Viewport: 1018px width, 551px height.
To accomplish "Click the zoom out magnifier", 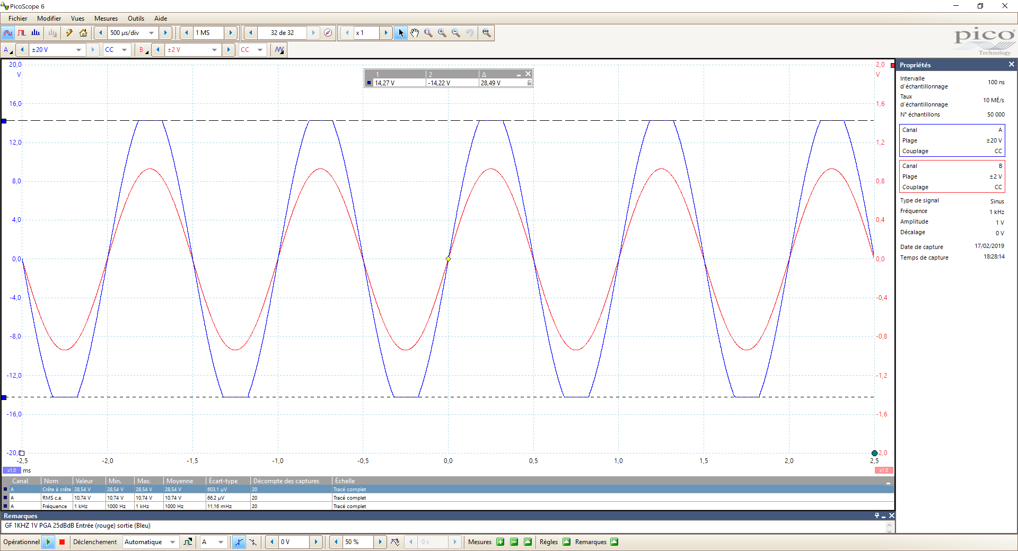I will 456,33.
